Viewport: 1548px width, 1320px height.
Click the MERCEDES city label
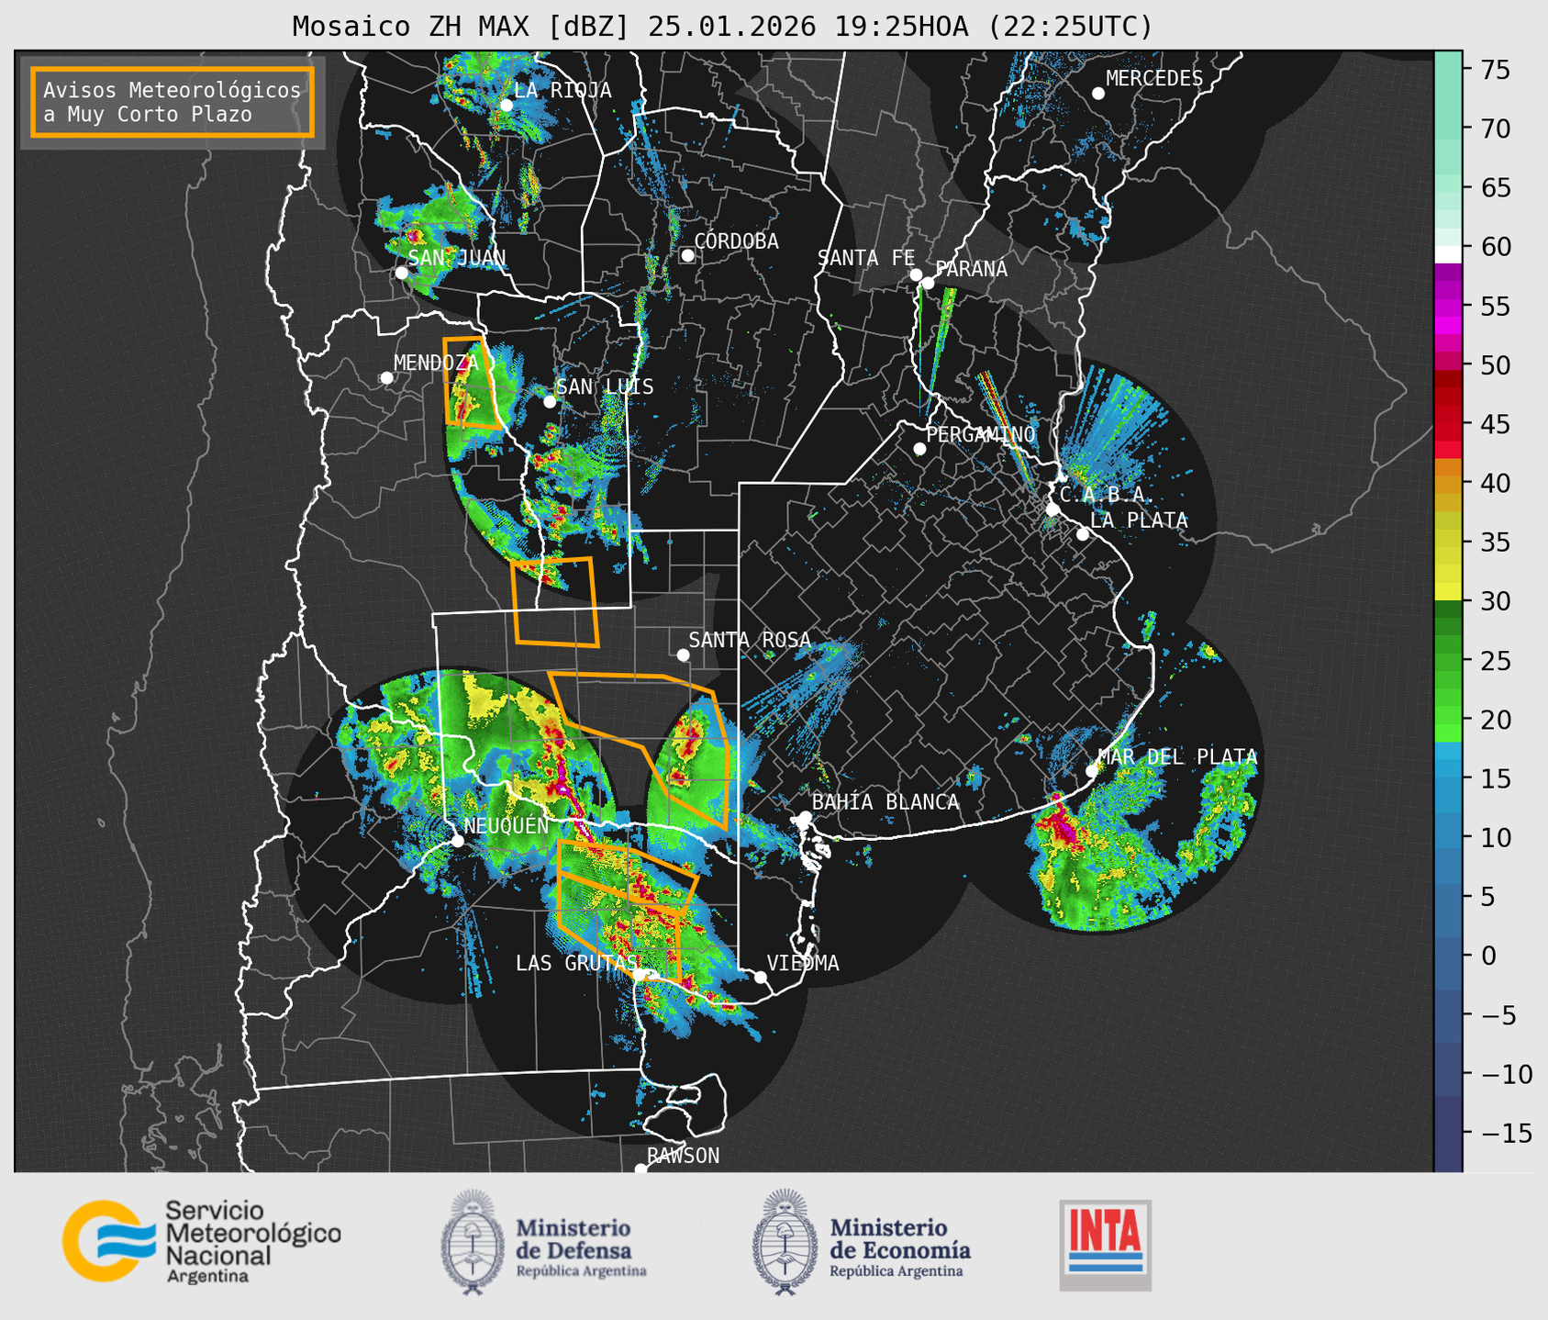1154,79
